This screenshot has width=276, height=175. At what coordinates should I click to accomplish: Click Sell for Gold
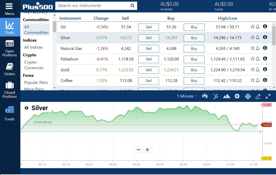pyautogui.click(x=149, y=70)
